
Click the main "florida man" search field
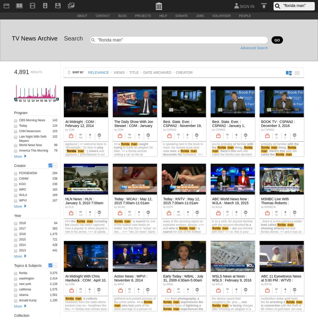click(179, 40)
